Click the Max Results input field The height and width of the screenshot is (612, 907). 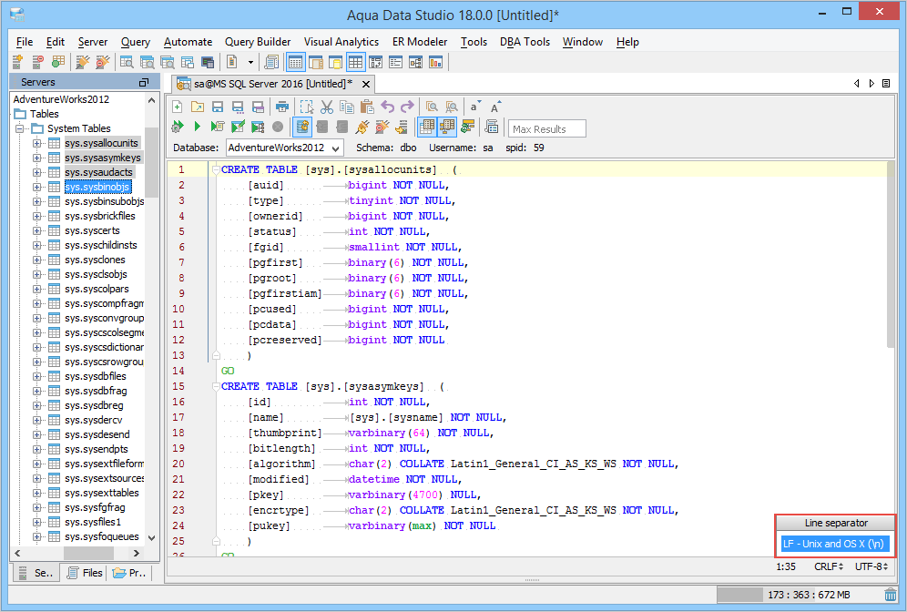click(546, 128)
